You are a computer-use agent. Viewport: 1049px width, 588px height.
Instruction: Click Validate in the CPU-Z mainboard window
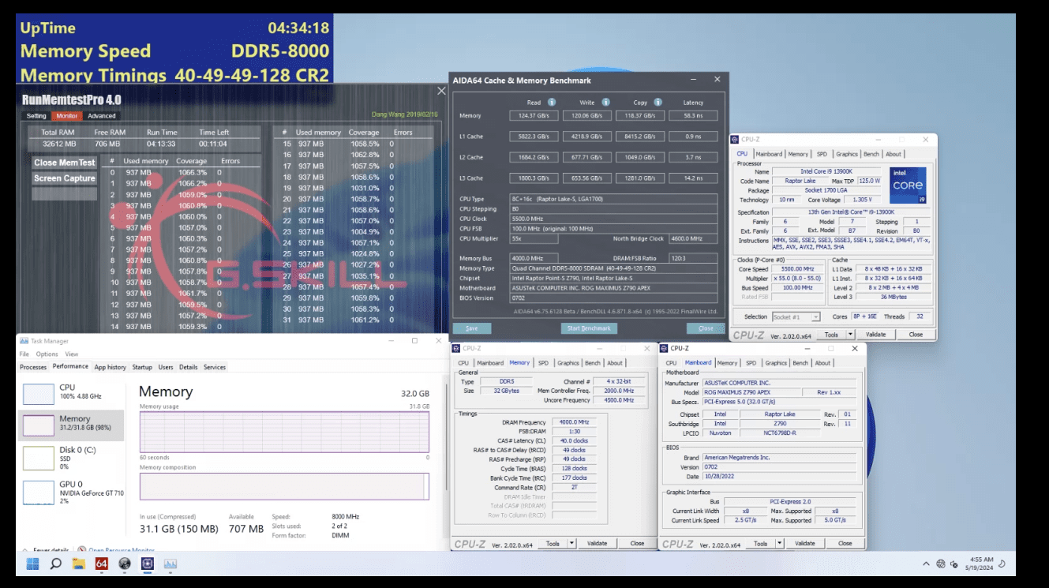tap(805, 543)
